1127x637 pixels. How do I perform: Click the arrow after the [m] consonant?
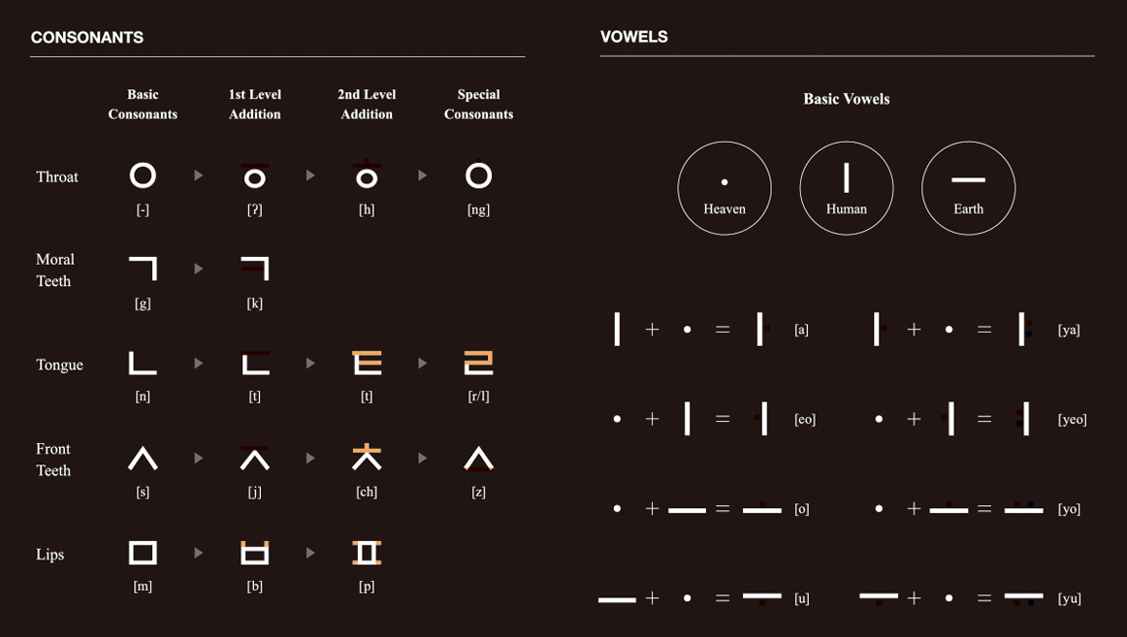(199, 553)
